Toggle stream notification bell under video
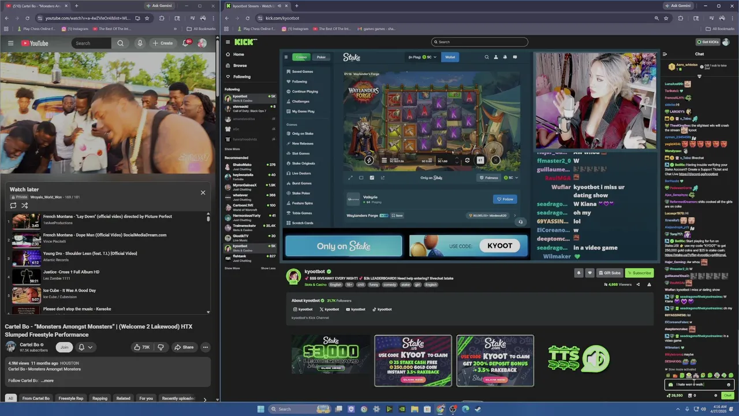The height and width of the screenshot is (416, 739). click(x=578, y=273)
